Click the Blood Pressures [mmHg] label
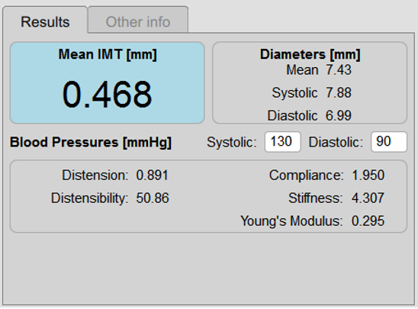 tap(91, 142)
